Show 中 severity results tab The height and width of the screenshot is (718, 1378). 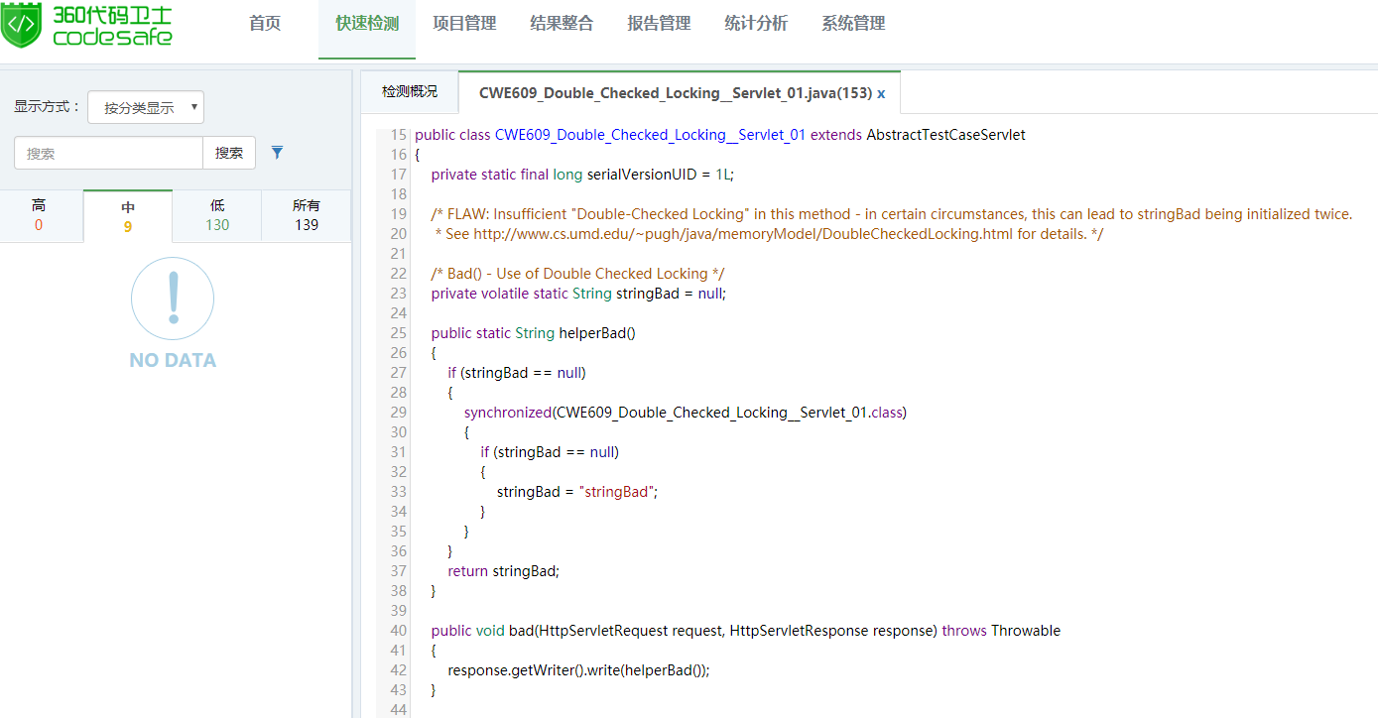(128, 216)
